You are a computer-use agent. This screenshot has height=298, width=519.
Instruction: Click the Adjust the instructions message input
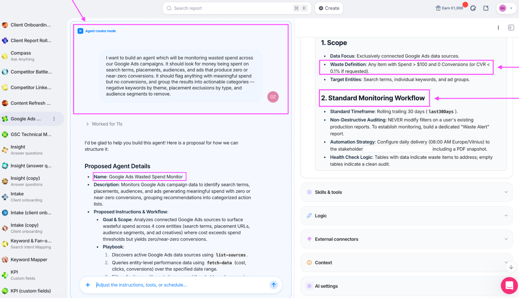[x=181, y=285]
